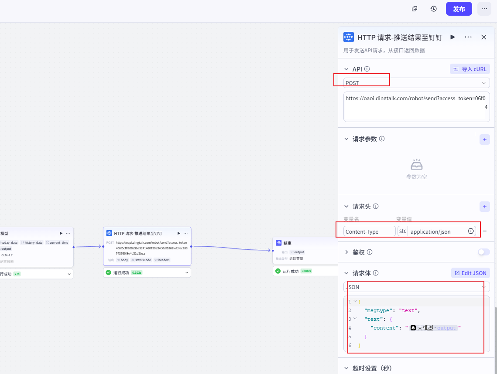497x374 pixels.
Task: Click the dingtalk URL input field
Action: click(x=416, y=107)
